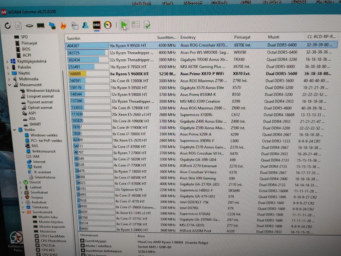Select SPD in the tree
Screen dimensions: 341x256
click(x=24, y=37)
